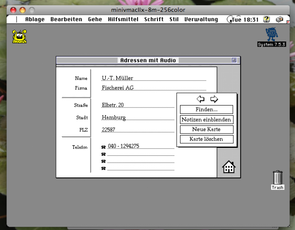The width and height of the screenshot is (295, 230).
Task: Open the Hilfsmittel menu
Action: [123, 19]
